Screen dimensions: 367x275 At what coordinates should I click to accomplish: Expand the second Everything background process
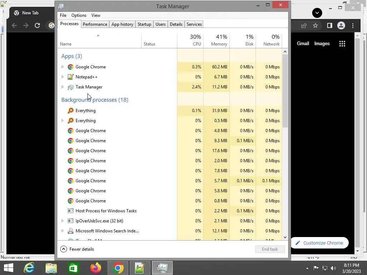(x=62, y=121)
